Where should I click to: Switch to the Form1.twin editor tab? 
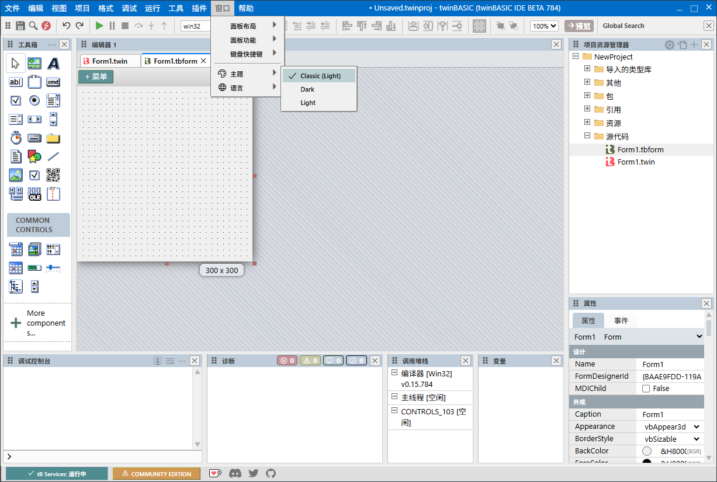pyautogui.click(x=110, y=61)
